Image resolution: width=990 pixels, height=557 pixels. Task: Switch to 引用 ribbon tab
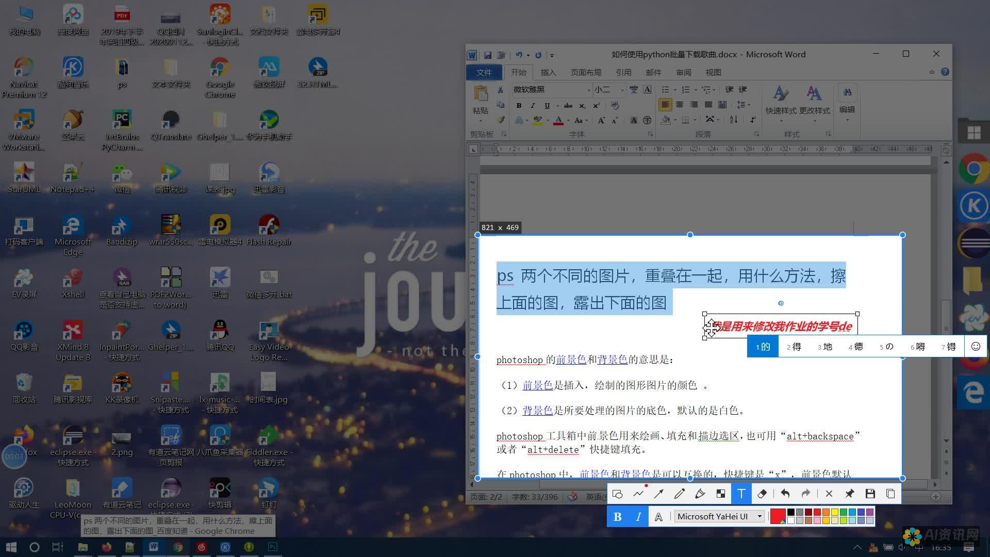coord(623,72)
